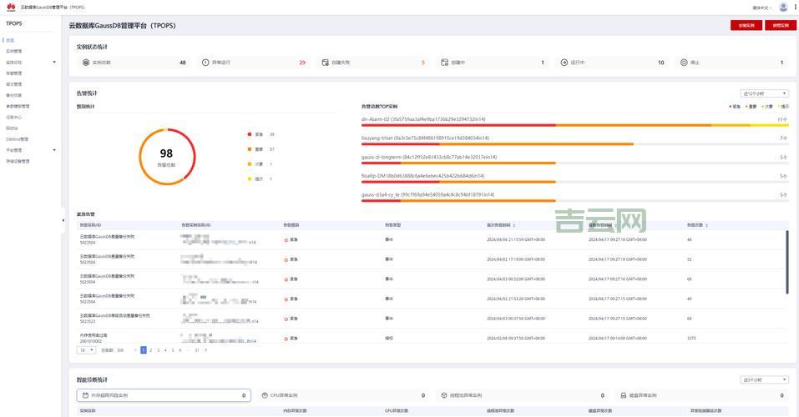Click the 停止 status icon
The image size is (799, 417).
(684, 63)
